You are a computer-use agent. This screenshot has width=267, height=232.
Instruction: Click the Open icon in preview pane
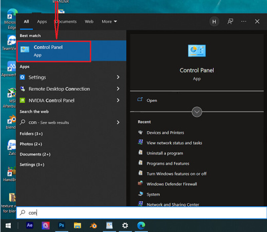[140, 100]
